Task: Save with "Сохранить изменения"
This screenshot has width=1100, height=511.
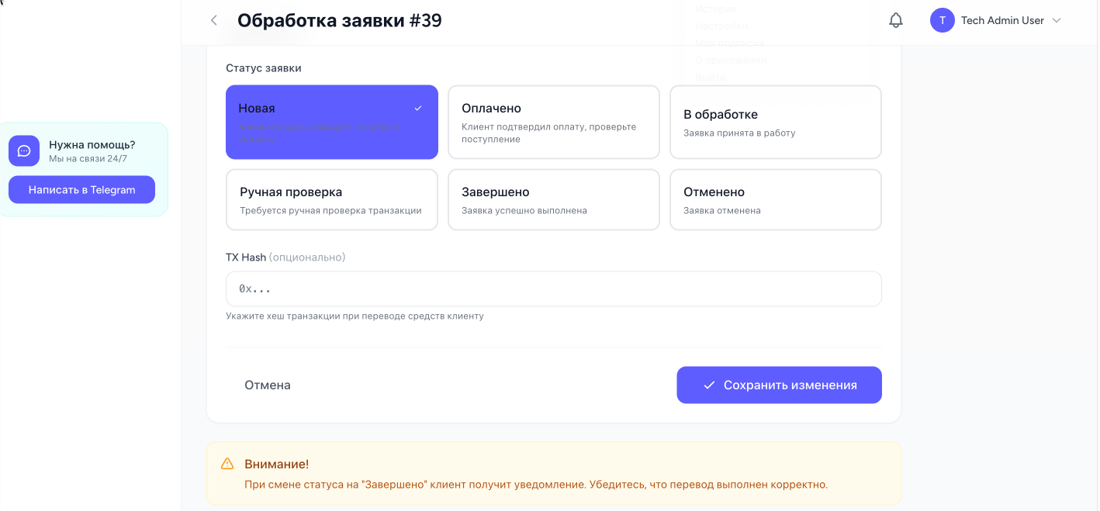Action: tap(779, 385)
